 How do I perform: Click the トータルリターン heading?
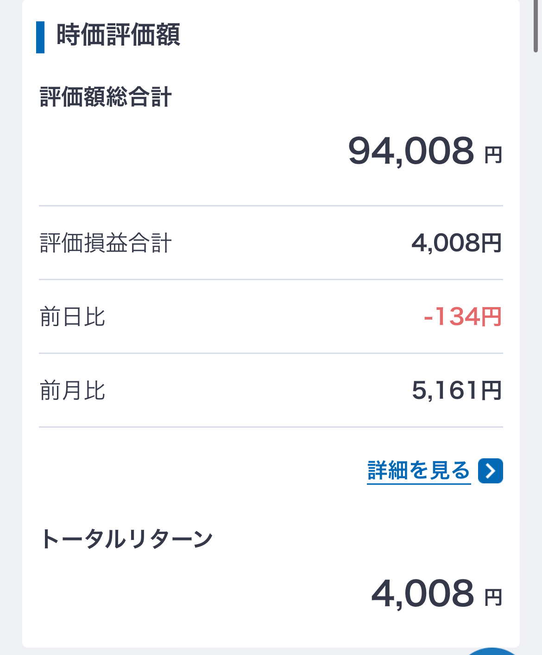[126, 539]
